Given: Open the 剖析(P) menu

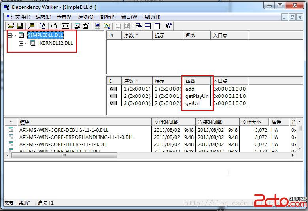Looking at the screenshot, I should pos(108,17).
